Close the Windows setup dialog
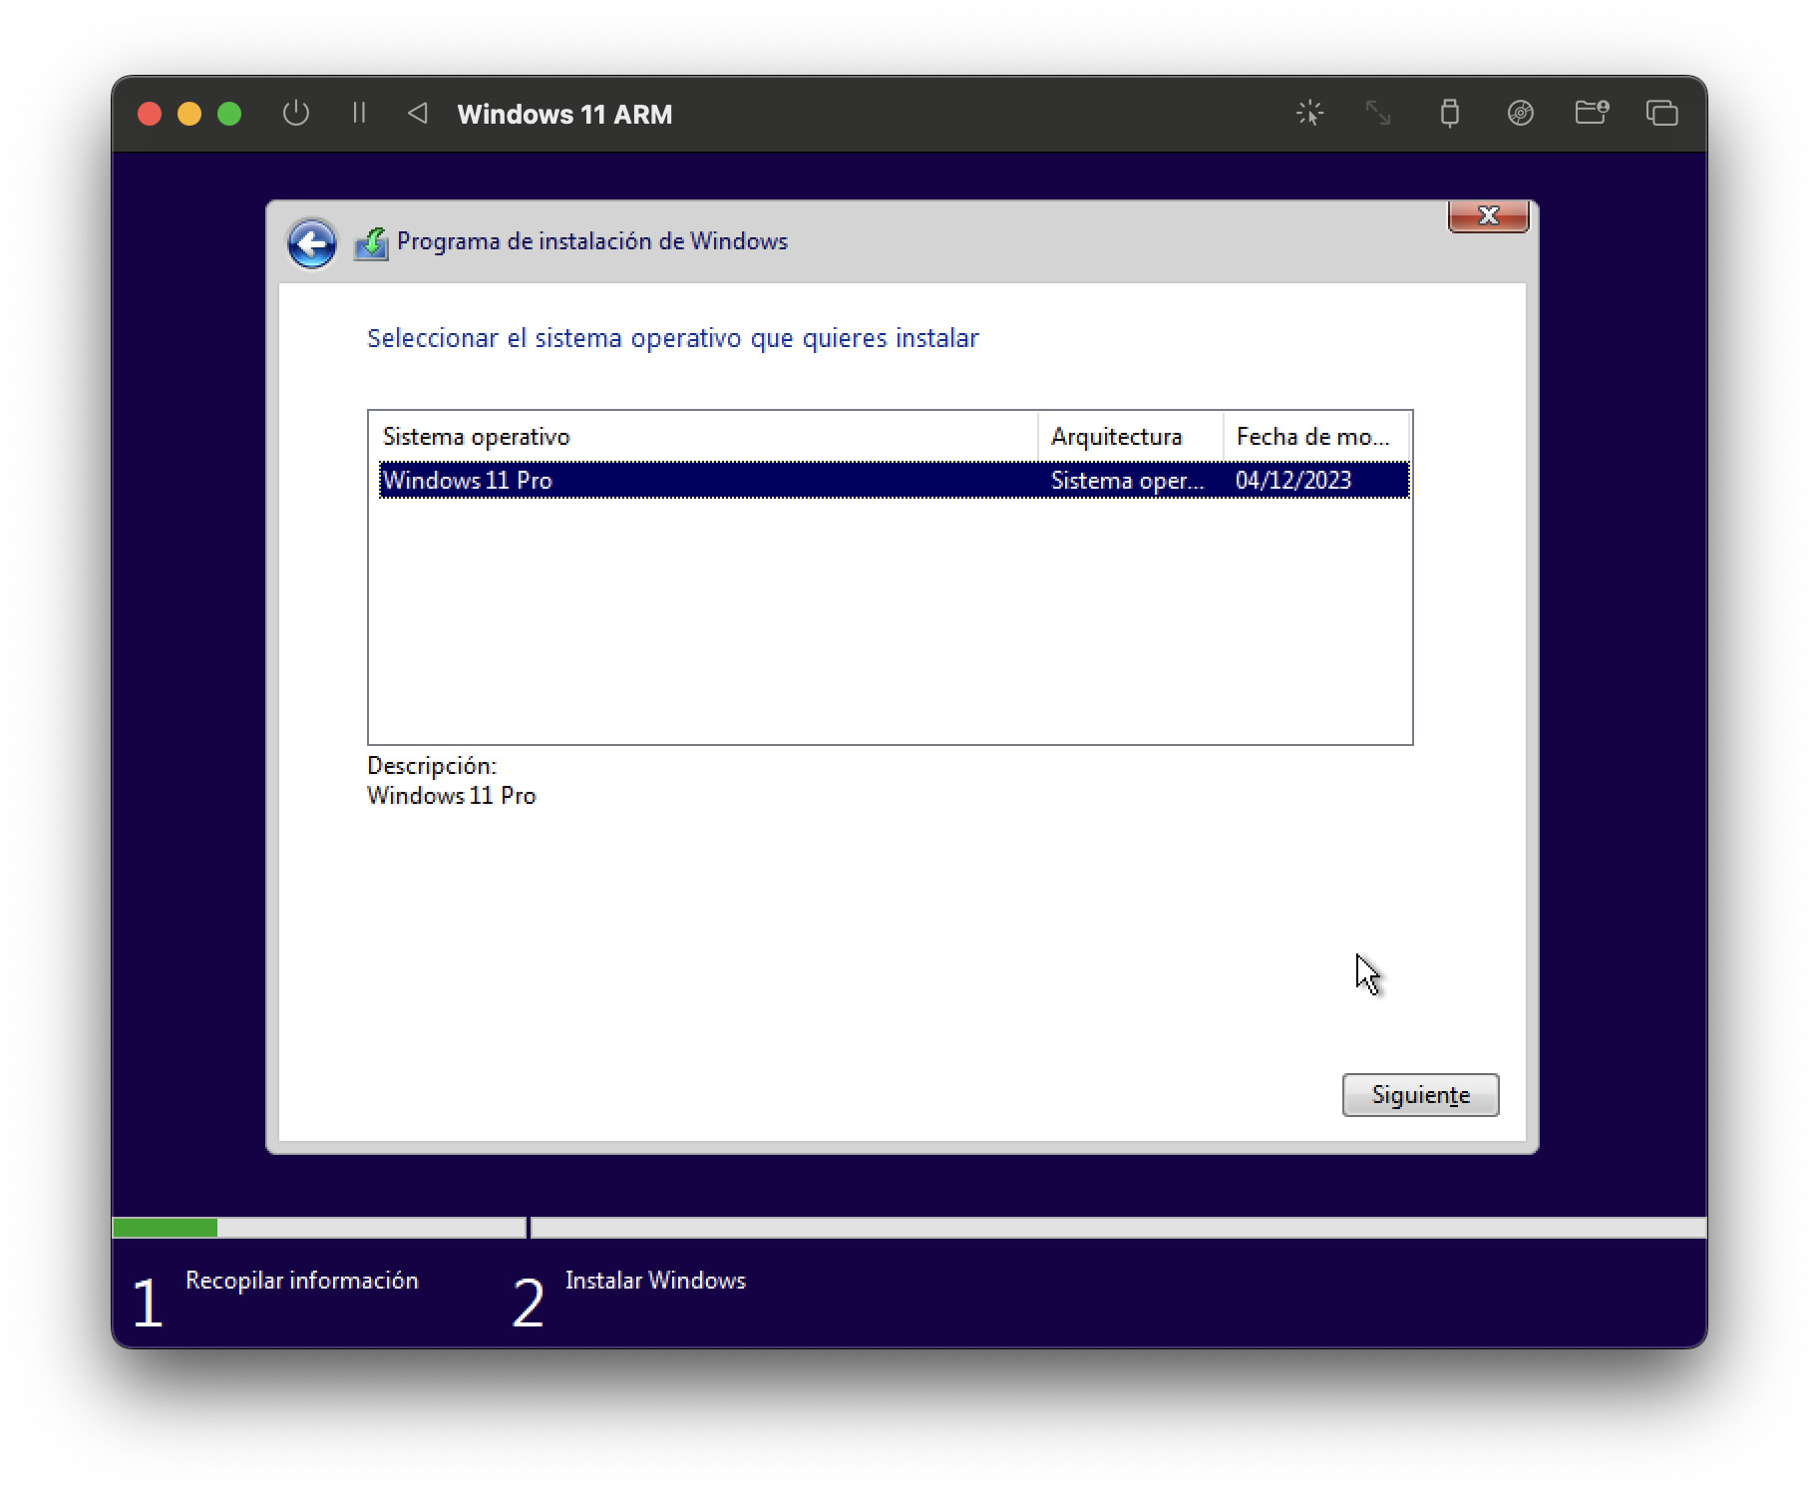 click(1488, 216)
